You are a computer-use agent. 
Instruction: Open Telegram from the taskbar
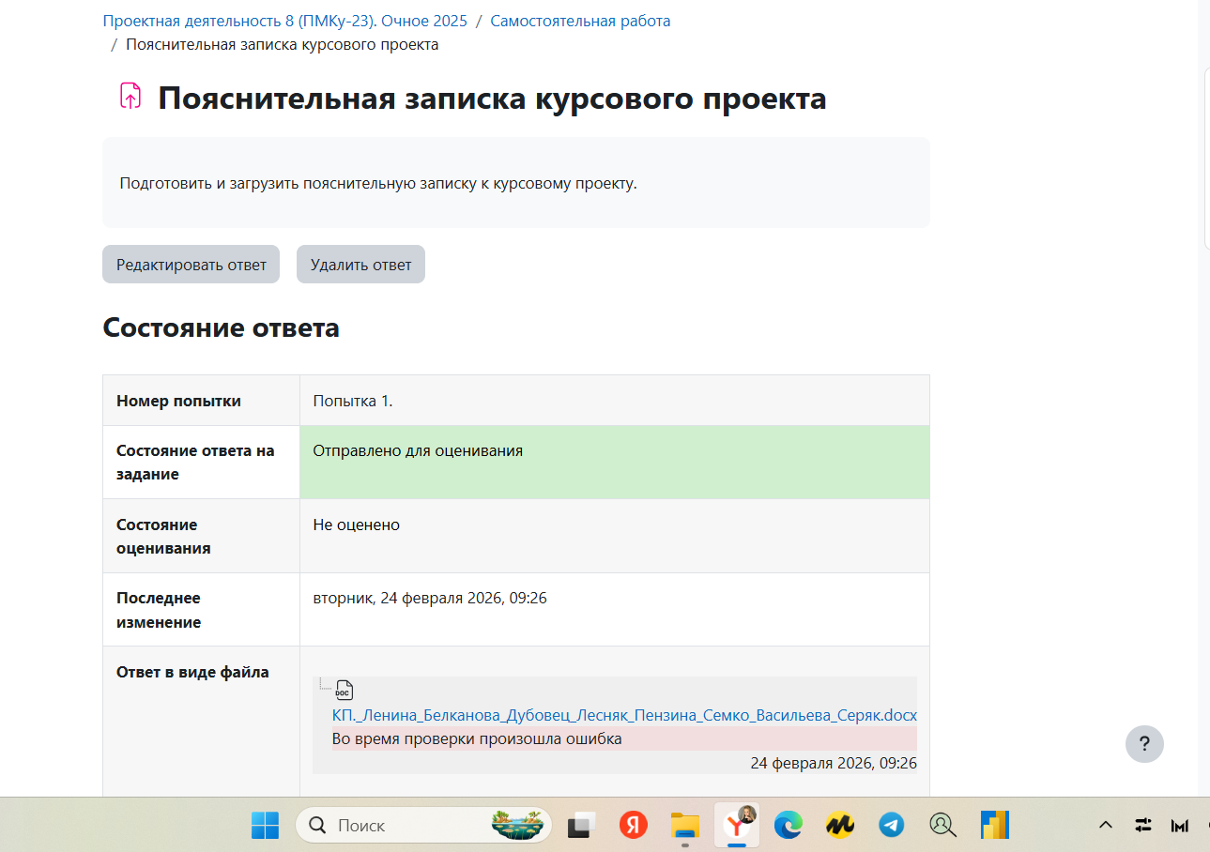pos(891,825)
